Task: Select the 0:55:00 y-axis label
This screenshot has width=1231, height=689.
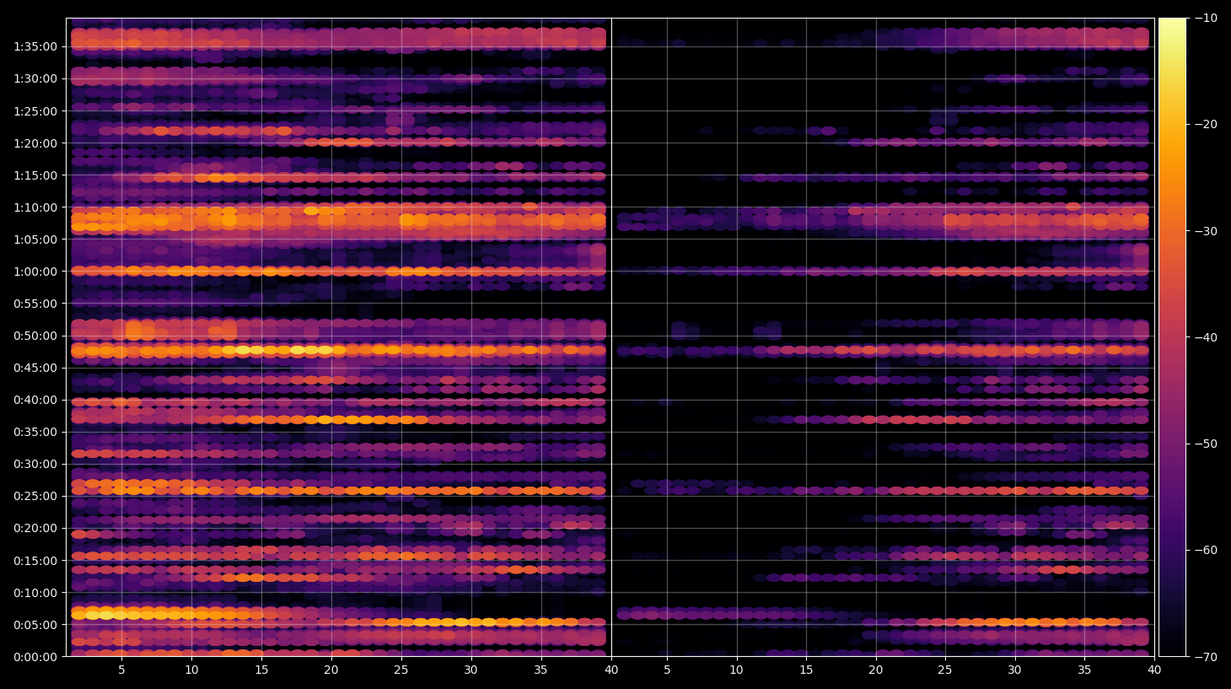Action: tap(35, 304)
